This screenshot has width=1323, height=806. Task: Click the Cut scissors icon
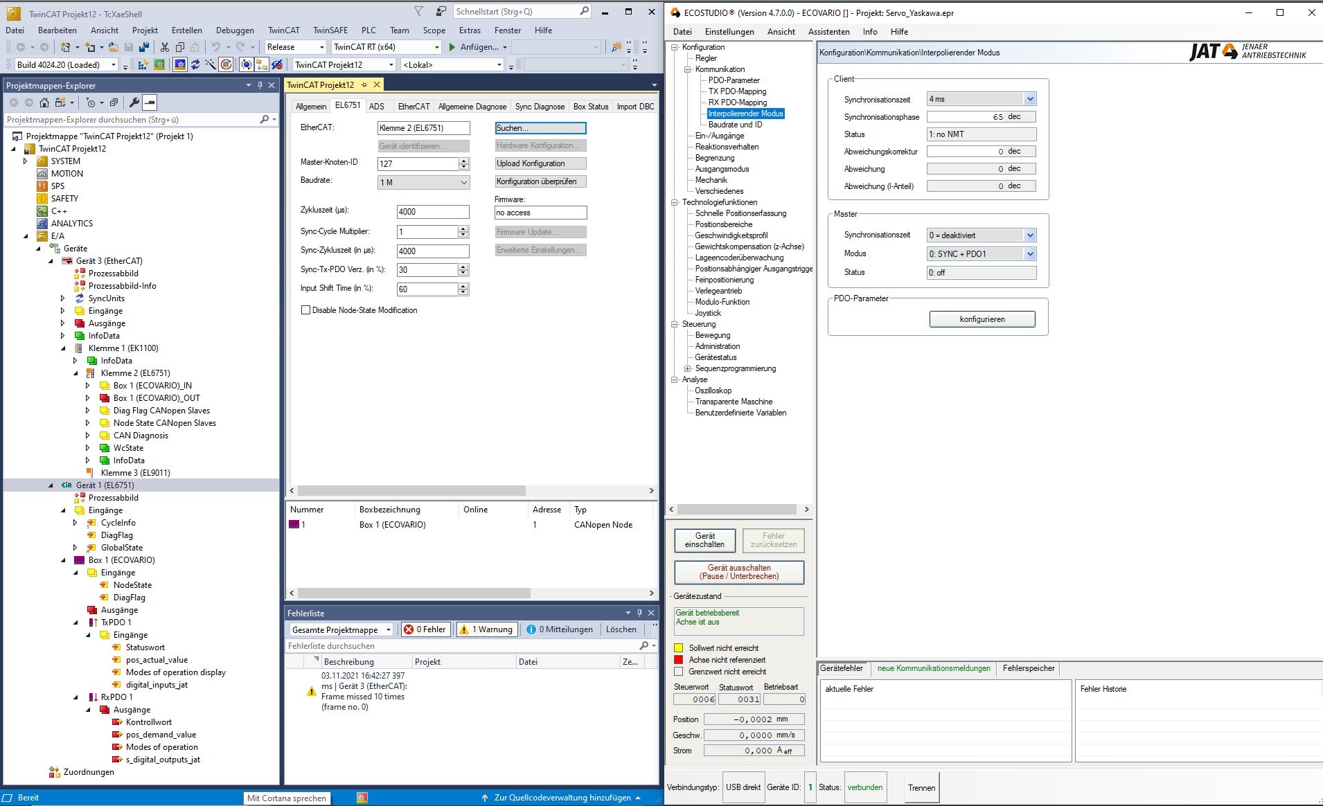click(165, 47)
